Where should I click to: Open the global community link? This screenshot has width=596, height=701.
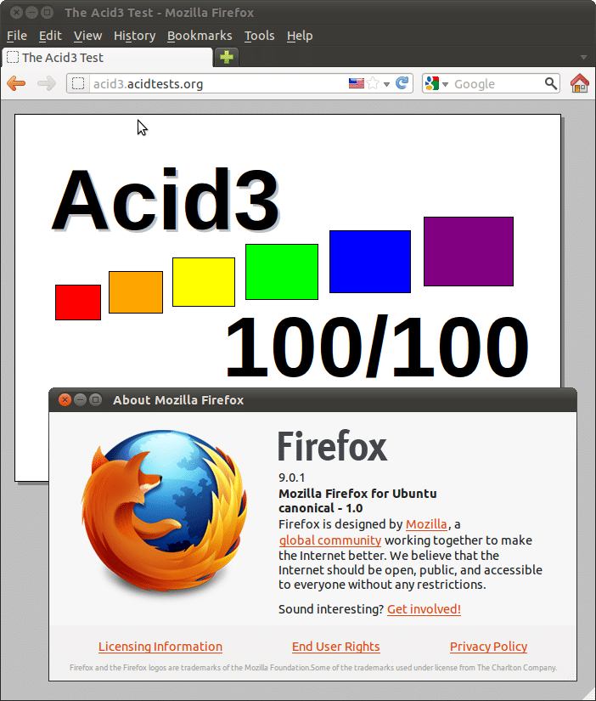pos(329,540)
